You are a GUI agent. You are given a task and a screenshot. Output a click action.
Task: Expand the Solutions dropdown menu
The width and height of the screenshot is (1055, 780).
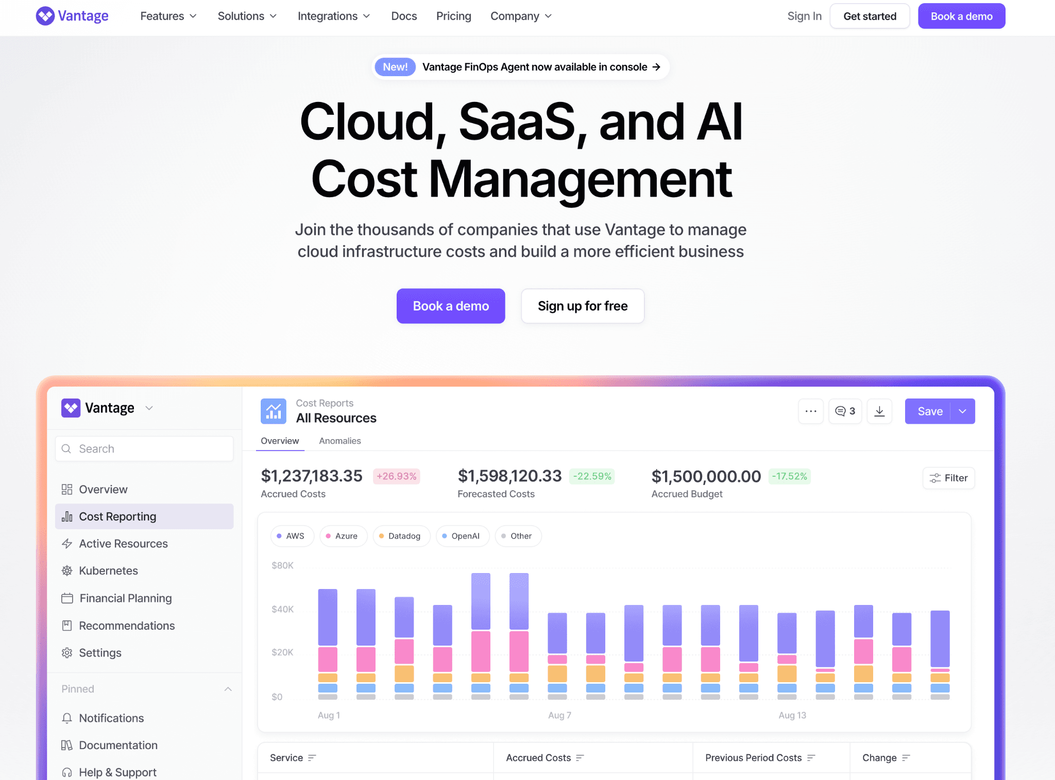[x=247, y=16]
